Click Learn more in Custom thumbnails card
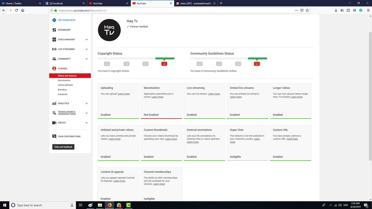Viewport: 372px width, 209px height. tap(171, 139)
